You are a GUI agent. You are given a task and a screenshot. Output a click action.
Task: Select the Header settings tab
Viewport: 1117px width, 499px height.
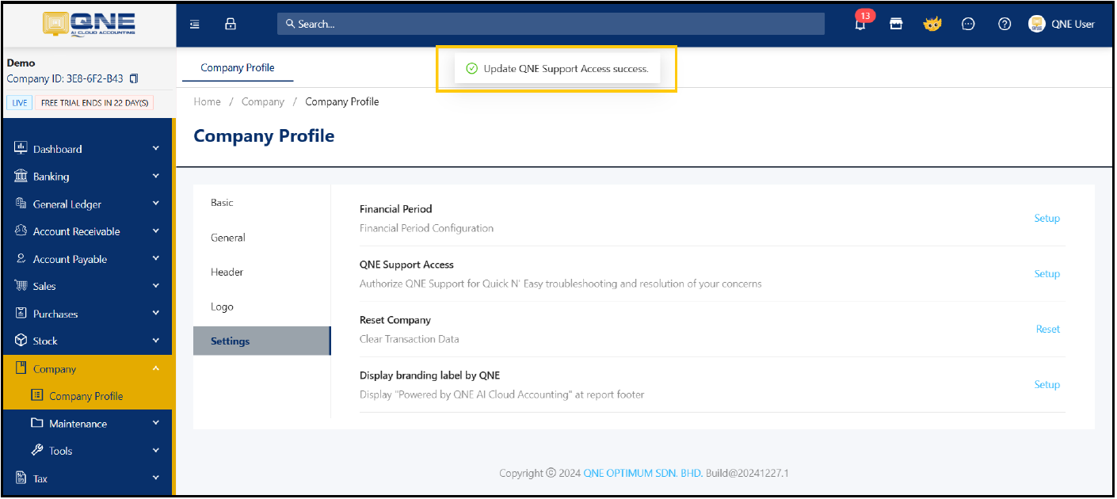tap(261, 272)
